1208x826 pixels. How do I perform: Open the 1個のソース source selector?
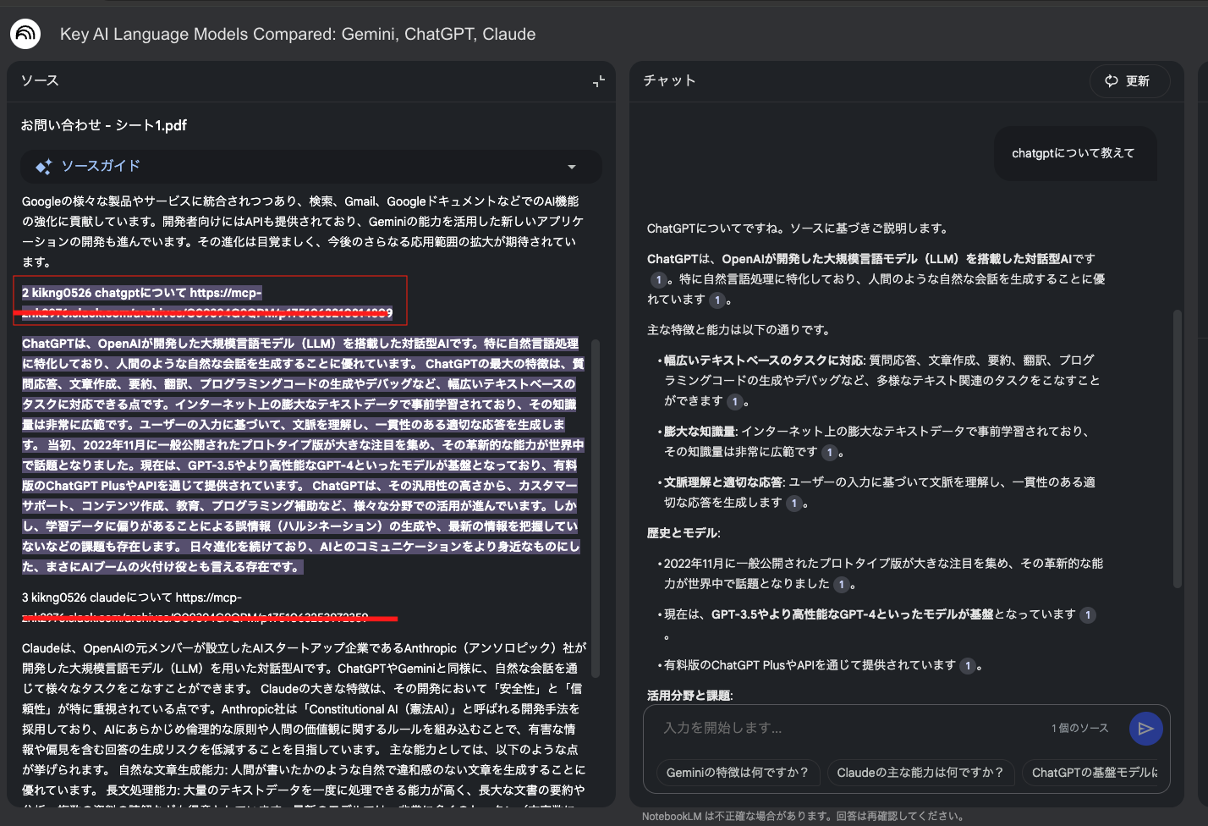(1079, 728)
